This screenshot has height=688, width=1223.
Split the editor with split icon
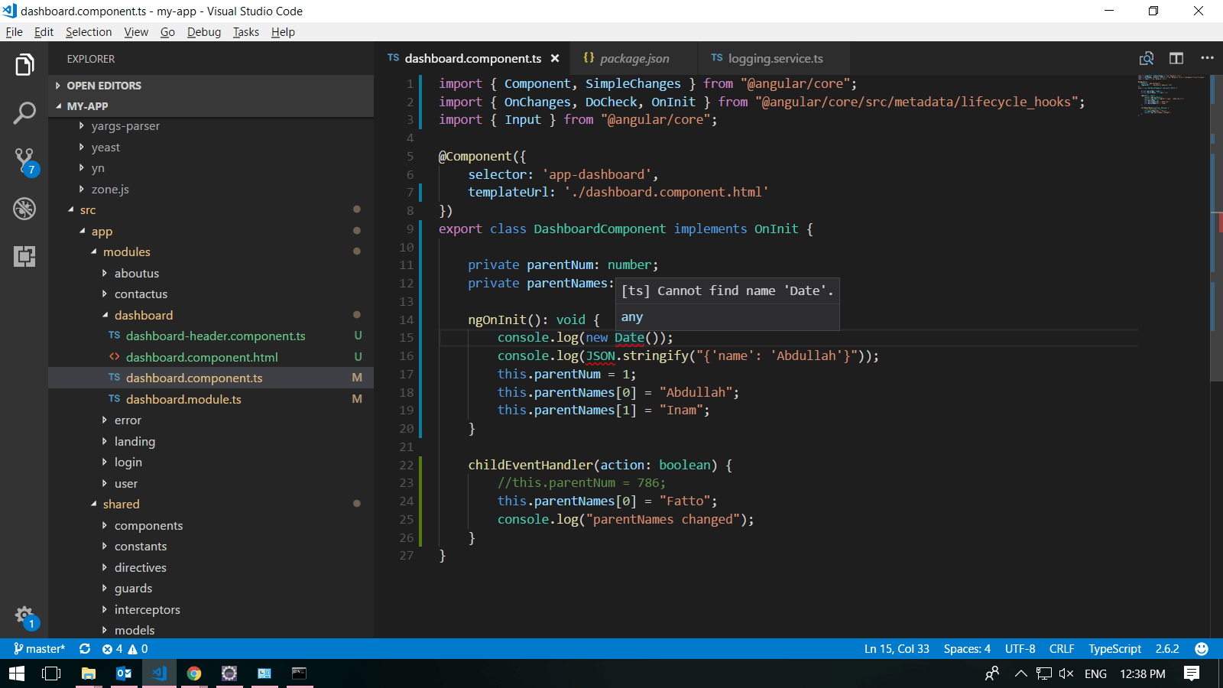coord(1176,58)
